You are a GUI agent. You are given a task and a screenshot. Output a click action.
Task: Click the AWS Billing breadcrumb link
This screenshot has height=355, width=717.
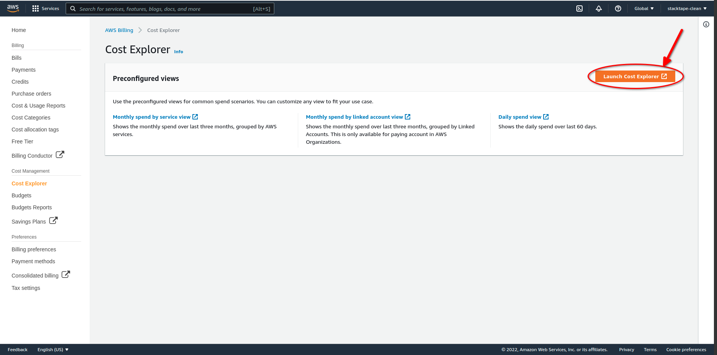pos(119,30)
